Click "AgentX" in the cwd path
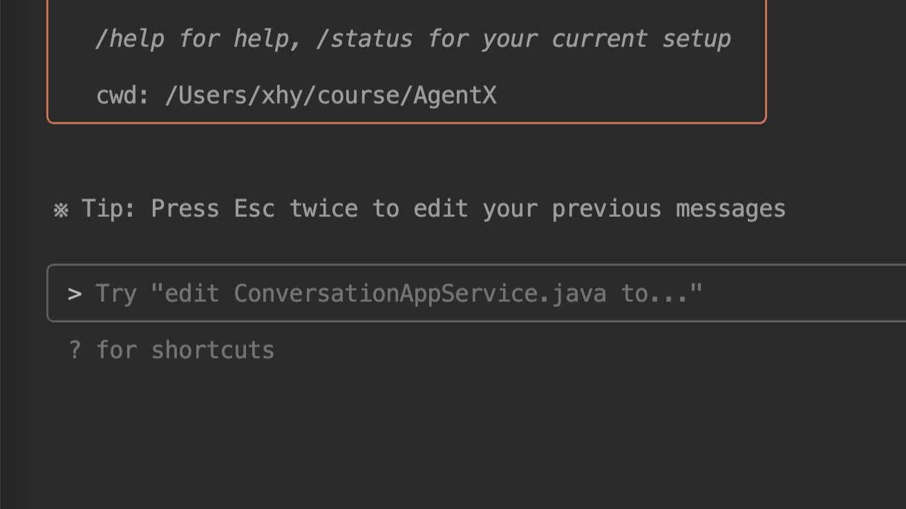Viewport: 906px width, 509px height. click(x=455, y=95)
